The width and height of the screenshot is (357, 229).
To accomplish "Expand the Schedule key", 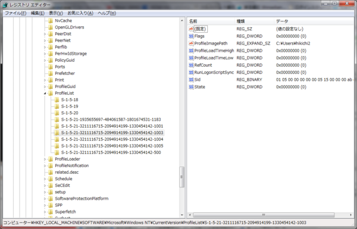I will pyautogui.click(x=45, y=179).
